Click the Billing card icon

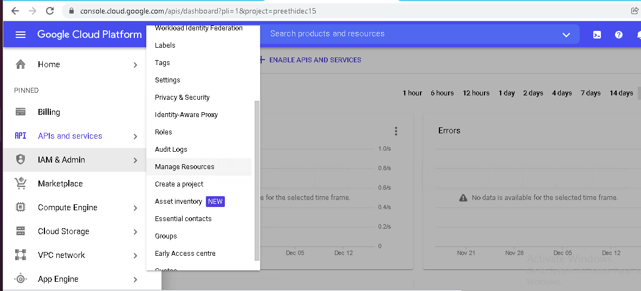(x=21, y=112)
